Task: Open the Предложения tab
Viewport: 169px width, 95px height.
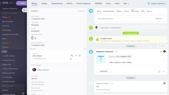Action: (x=57, y=3)
